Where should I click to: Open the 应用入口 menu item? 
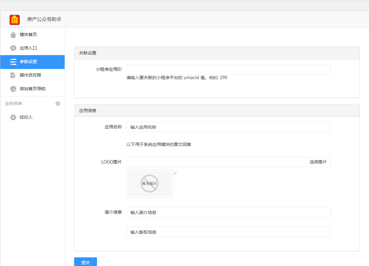coord(33,48)
